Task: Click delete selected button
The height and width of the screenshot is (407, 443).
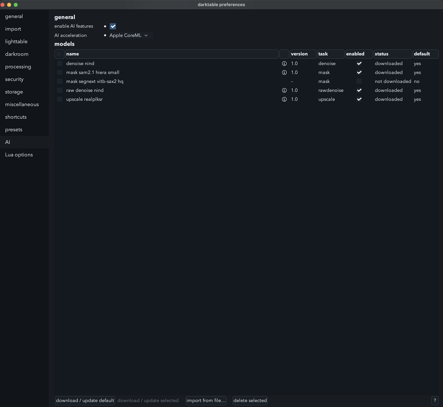Action: [x=250, y=401]
